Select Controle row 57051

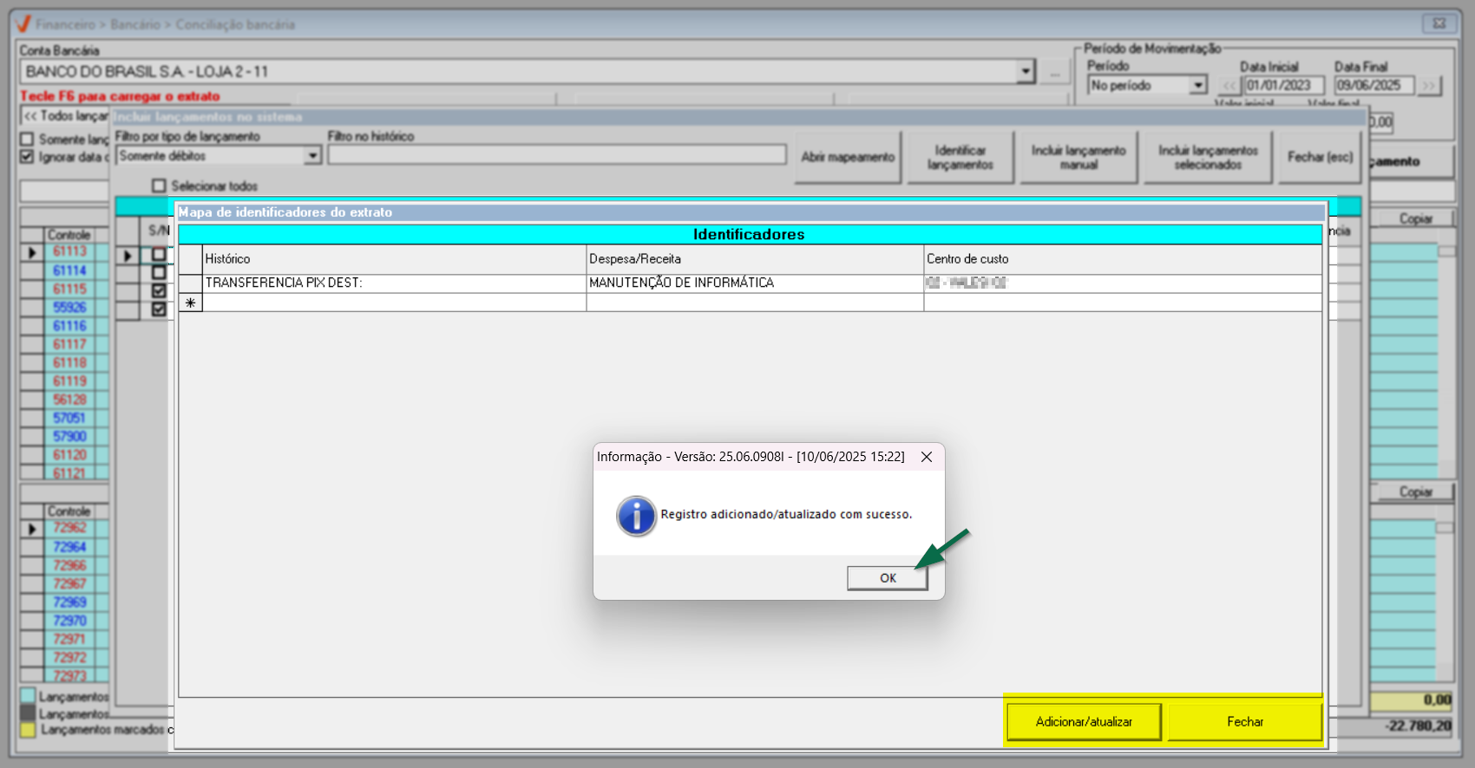(x=70, y=418)
